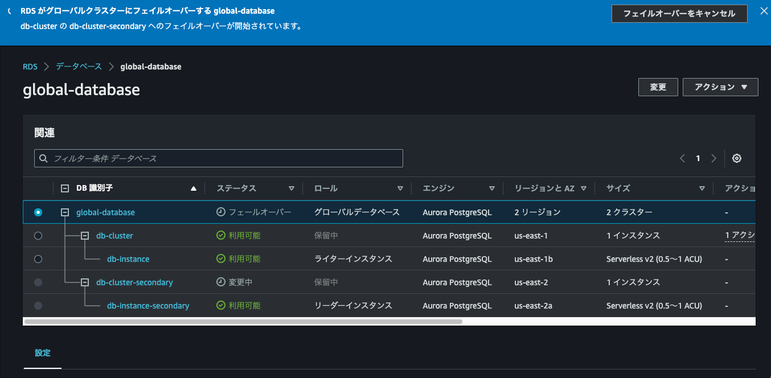The height and width of the screenshot is (378, 771).
Task: Select the global-database radio button
Action: pyautogui.click(x=38, y=212)
